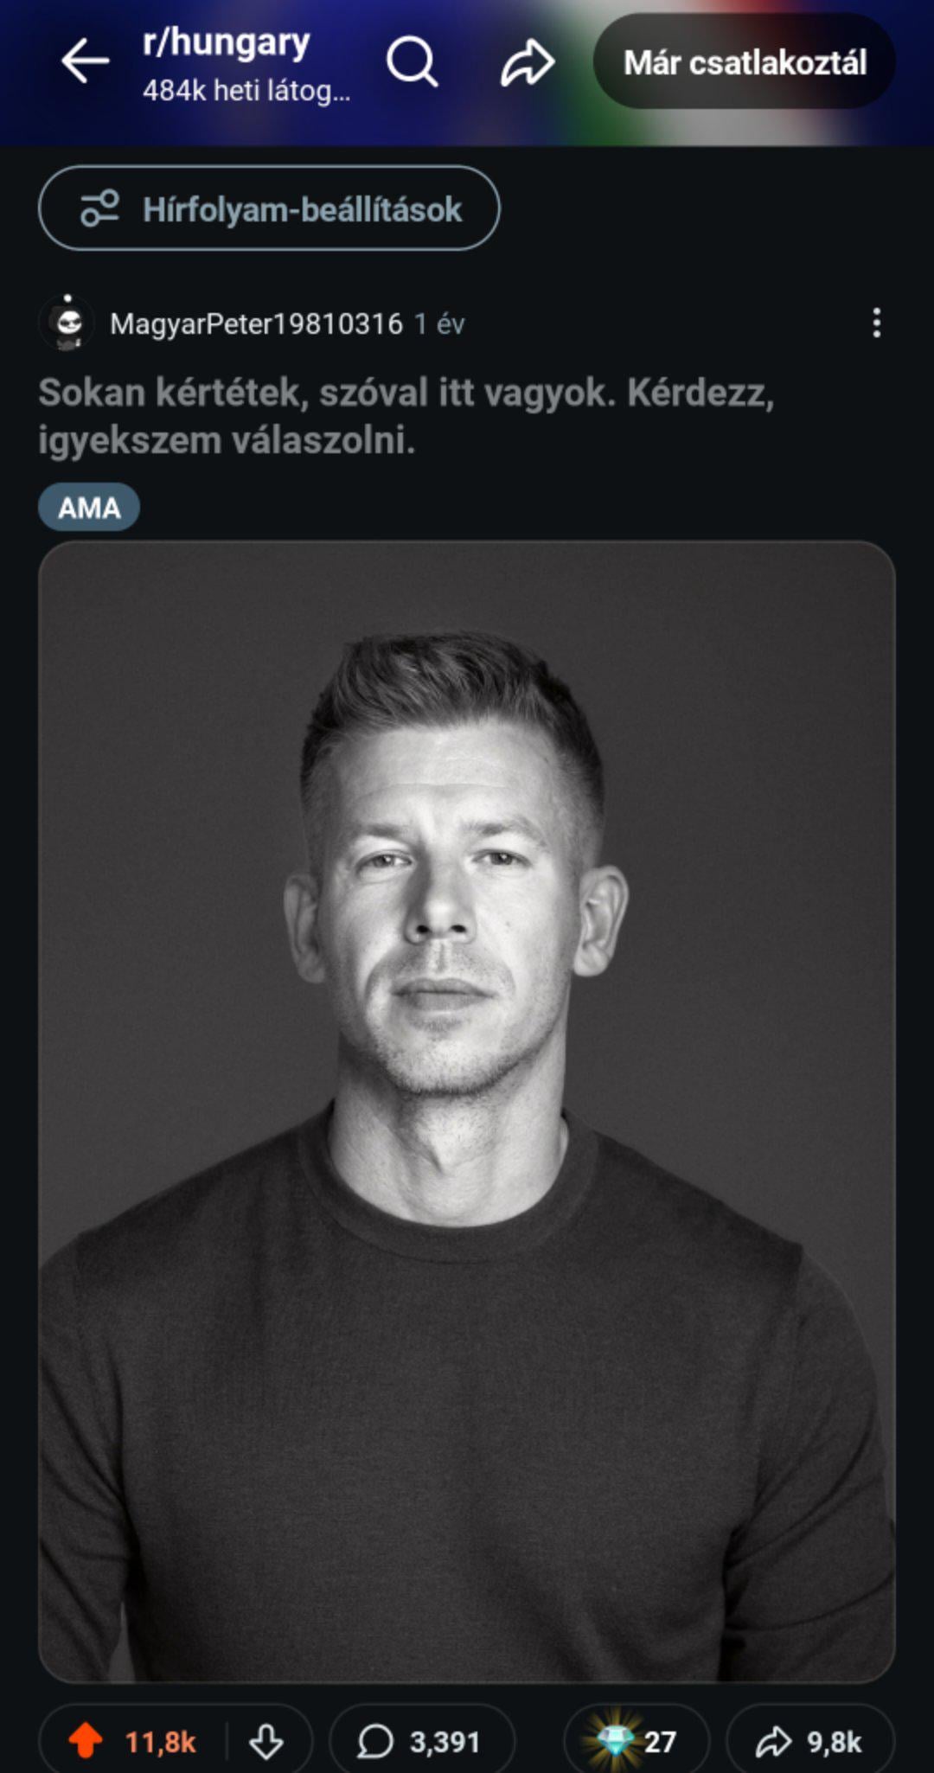Tap the poster's avatar icon

click(x=67, y=323)
